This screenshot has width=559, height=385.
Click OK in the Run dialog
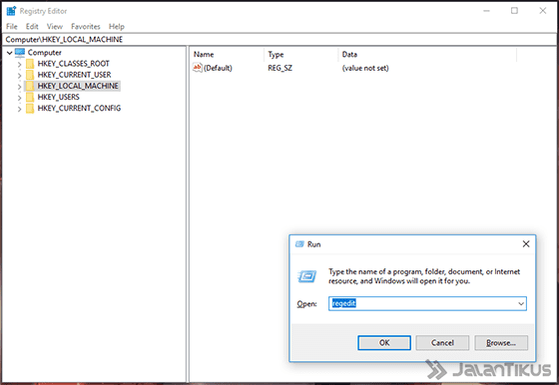click(x=384, y=343)
